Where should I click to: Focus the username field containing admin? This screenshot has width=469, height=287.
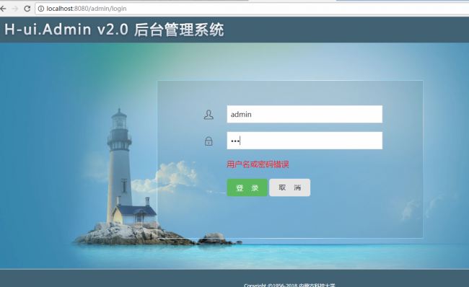[304, 114]
